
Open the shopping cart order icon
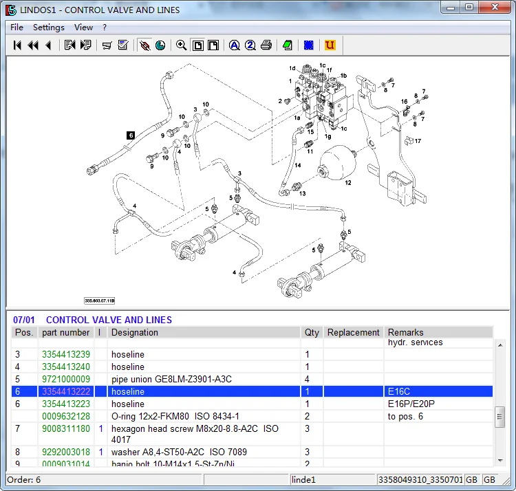pyautogui.click(x=107, y=45)
